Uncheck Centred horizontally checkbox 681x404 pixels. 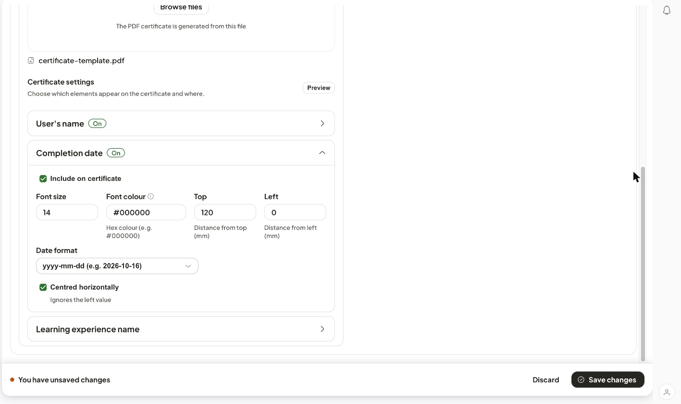click(43, 287)
